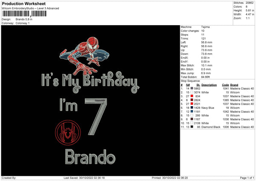This screenshot has height=181, width=256.
Task: Click the Stitches value 20862
Action: pos(250,3)
